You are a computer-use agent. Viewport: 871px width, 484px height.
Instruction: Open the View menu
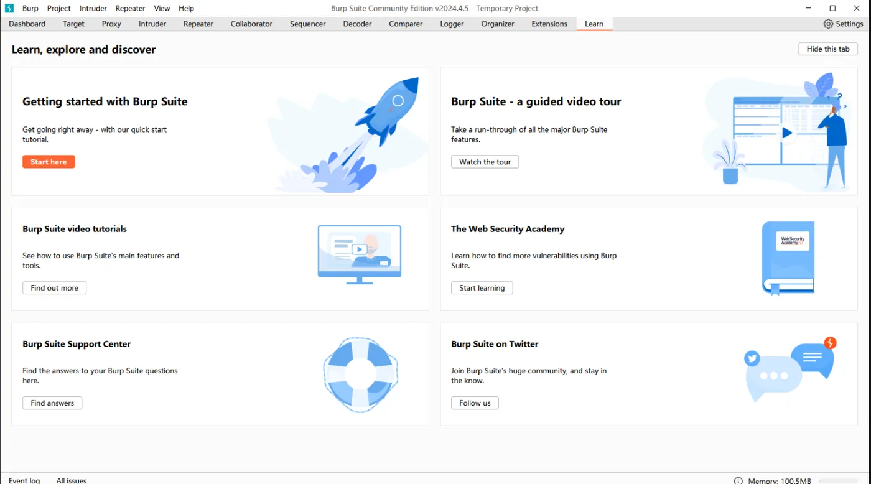coord(162,8)
